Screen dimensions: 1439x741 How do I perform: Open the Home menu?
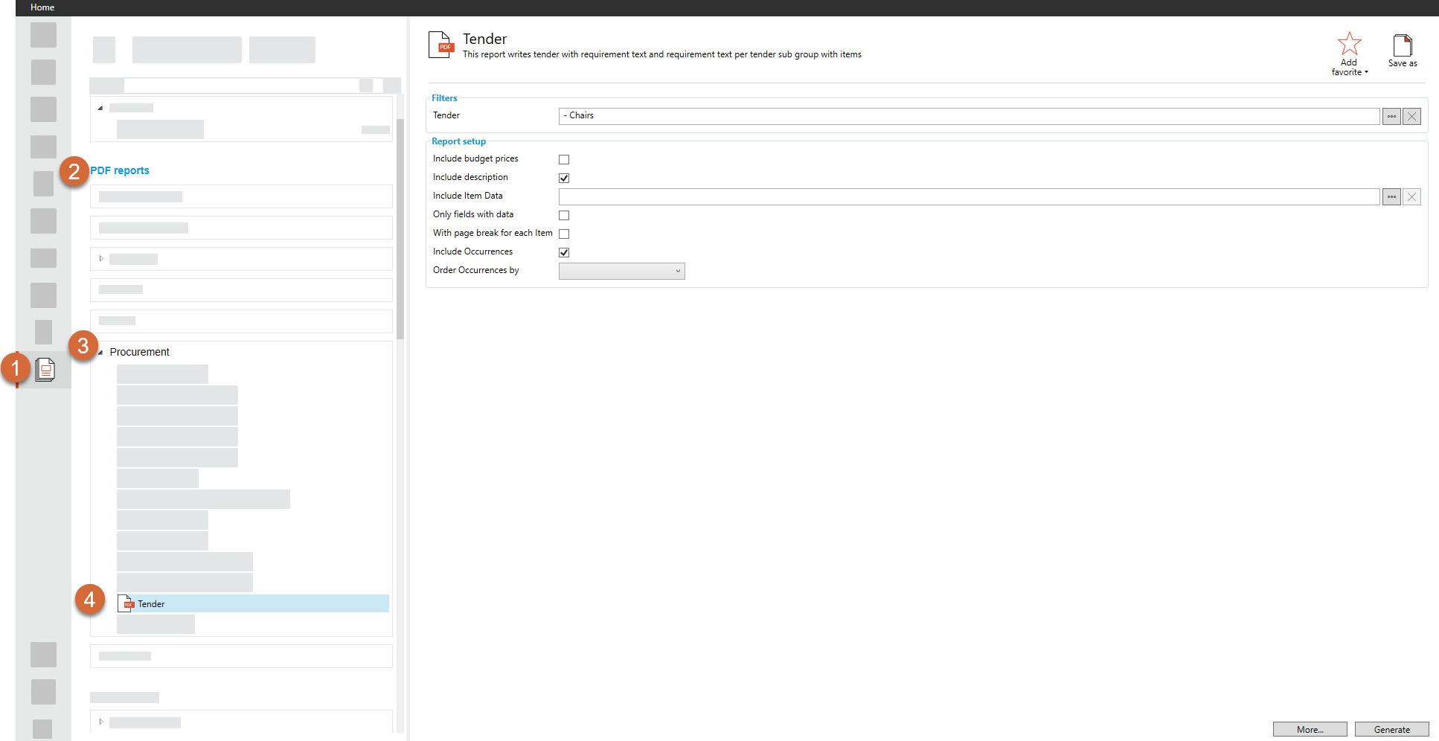[42, 7]
